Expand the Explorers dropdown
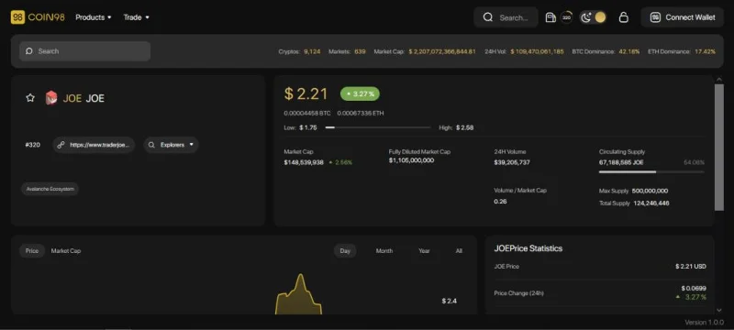 171,145
